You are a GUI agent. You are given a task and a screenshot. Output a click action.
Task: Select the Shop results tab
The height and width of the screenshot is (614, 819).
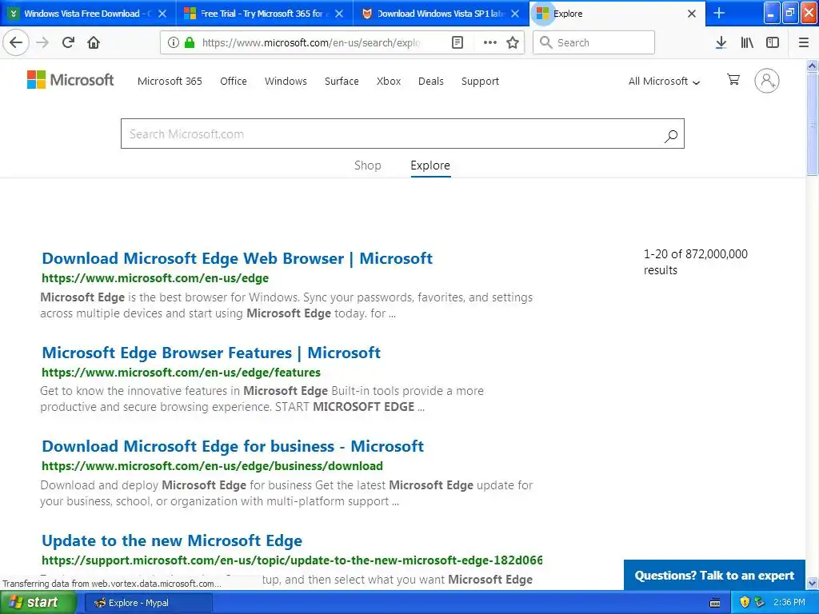click(x=368, y=165)
